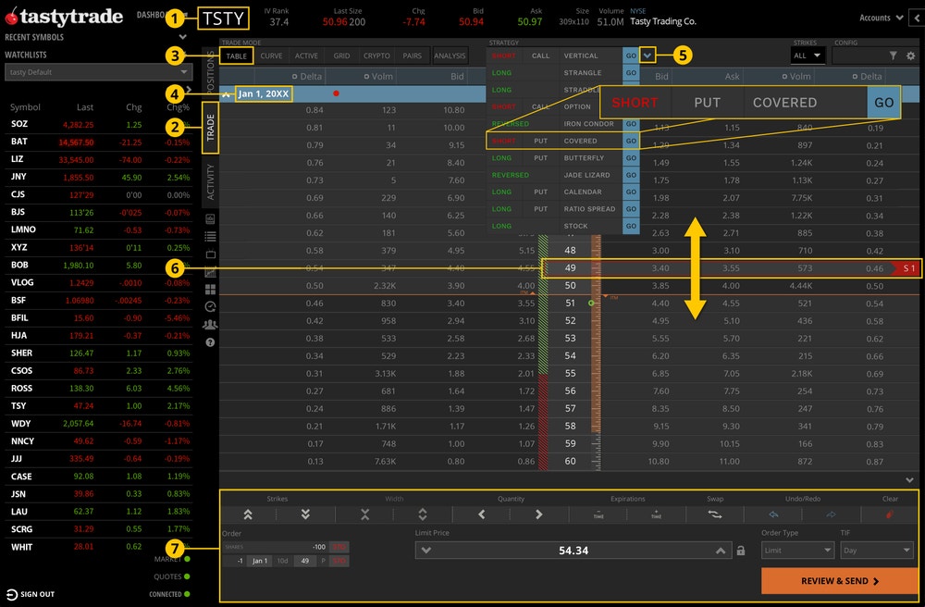Open the TIF Day dropdown

tap(877, 551)
